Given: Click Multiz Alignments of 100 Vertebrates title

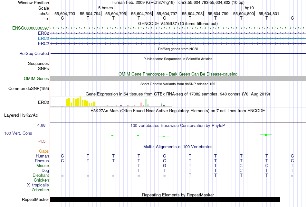Looking at the screenshot, I should pyautogui.click(x=178, y=147).
